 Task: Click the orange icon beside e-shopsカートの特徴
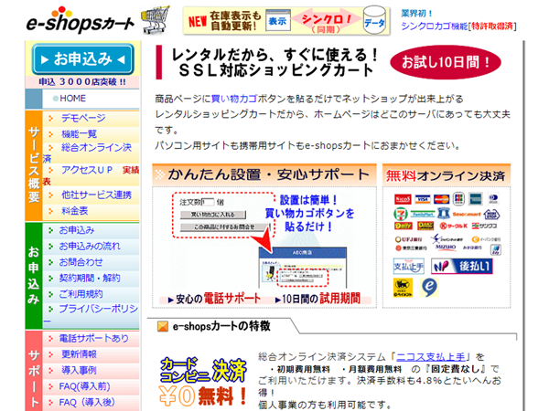(163, 326)
